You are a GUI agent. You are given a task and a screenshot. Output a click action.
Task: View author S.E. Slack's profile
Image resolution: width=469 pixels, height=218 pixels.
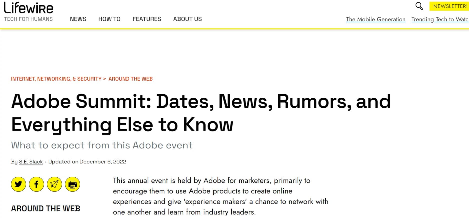click(x=31, y=162)
